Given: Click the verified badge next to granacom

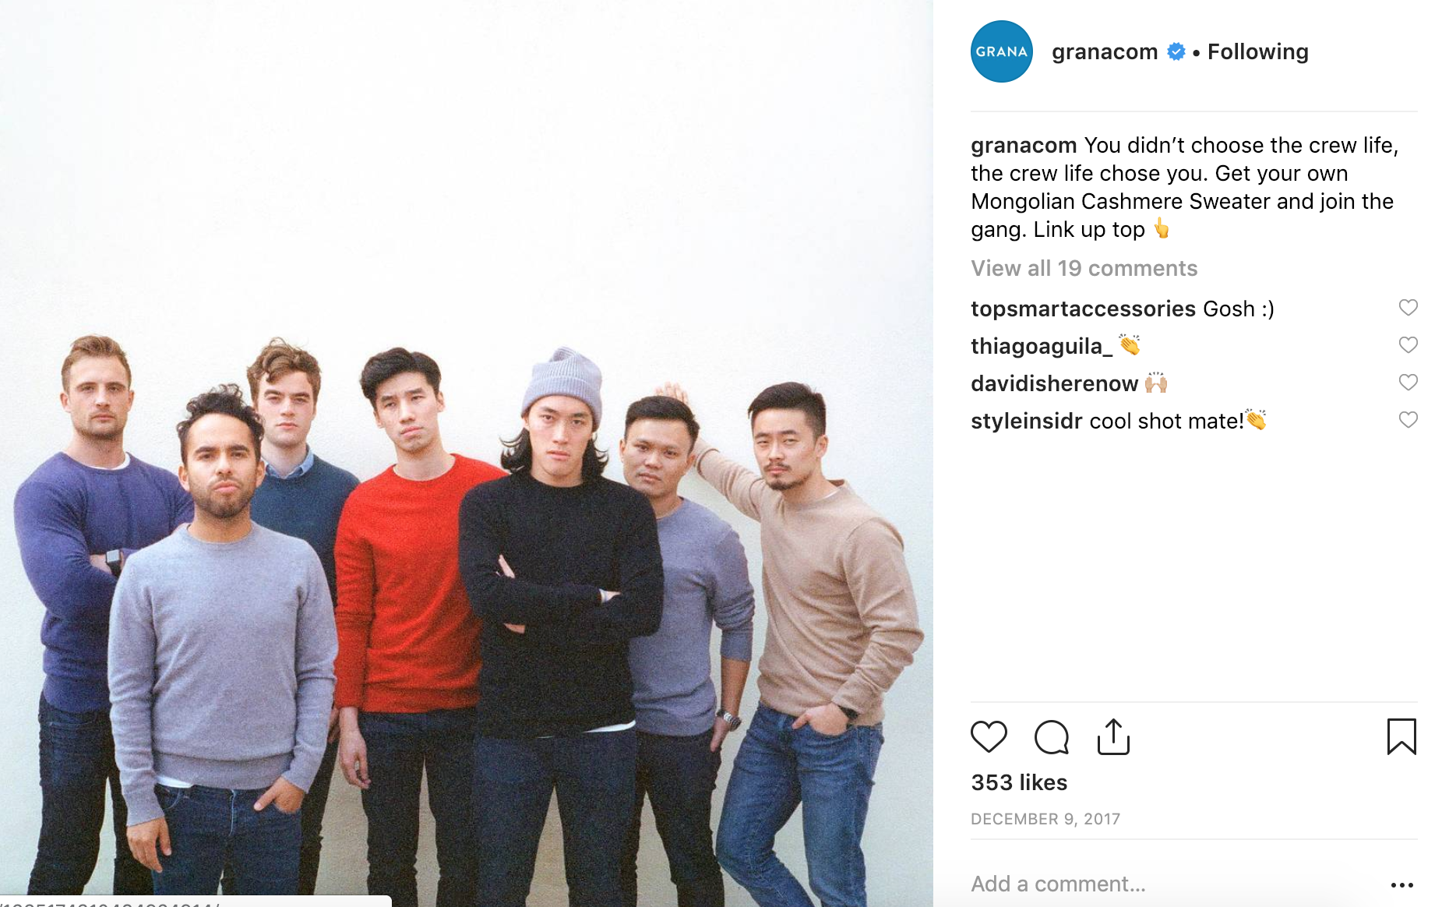Looking at the screenshot, I should click(1176, 52).
